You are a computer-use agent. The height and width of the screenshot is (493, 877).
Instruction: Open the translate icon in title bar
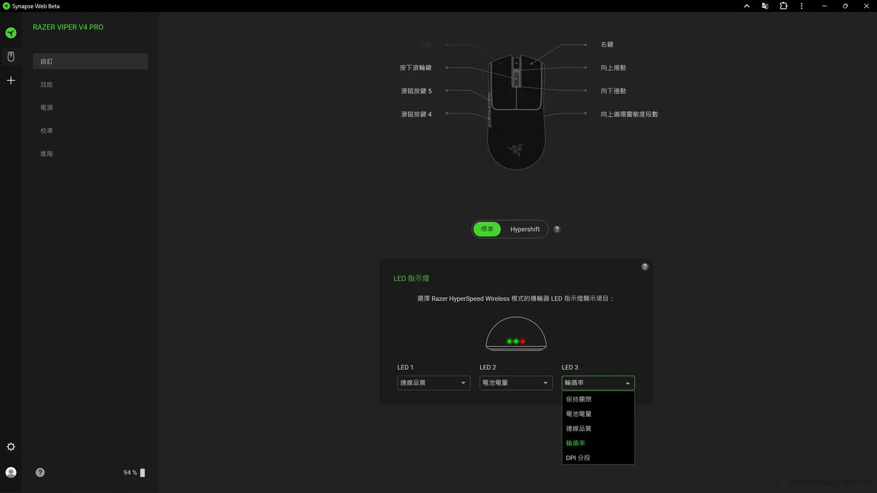click(x=765, y=6)
